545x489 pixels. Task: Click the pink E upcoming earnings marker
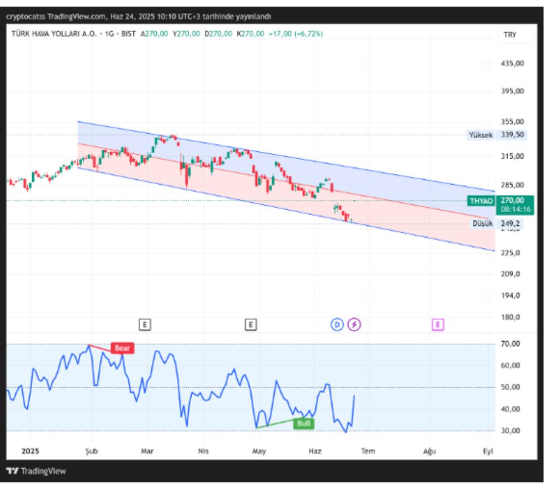(438, 325)
